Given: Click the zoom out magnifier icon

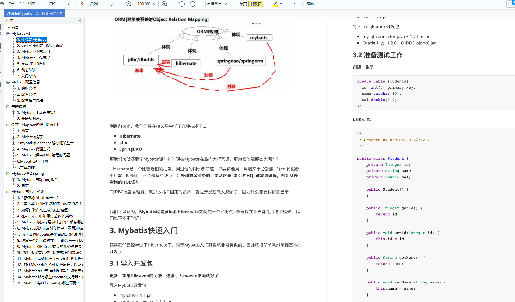Looking at the screenshot, I should [129, 4].
